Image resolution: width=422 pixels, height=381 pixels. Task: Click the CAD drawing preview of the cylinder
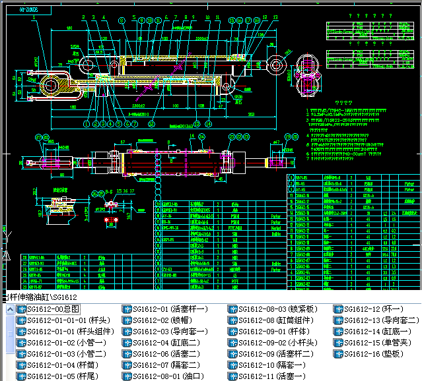[x=213, y=146]
